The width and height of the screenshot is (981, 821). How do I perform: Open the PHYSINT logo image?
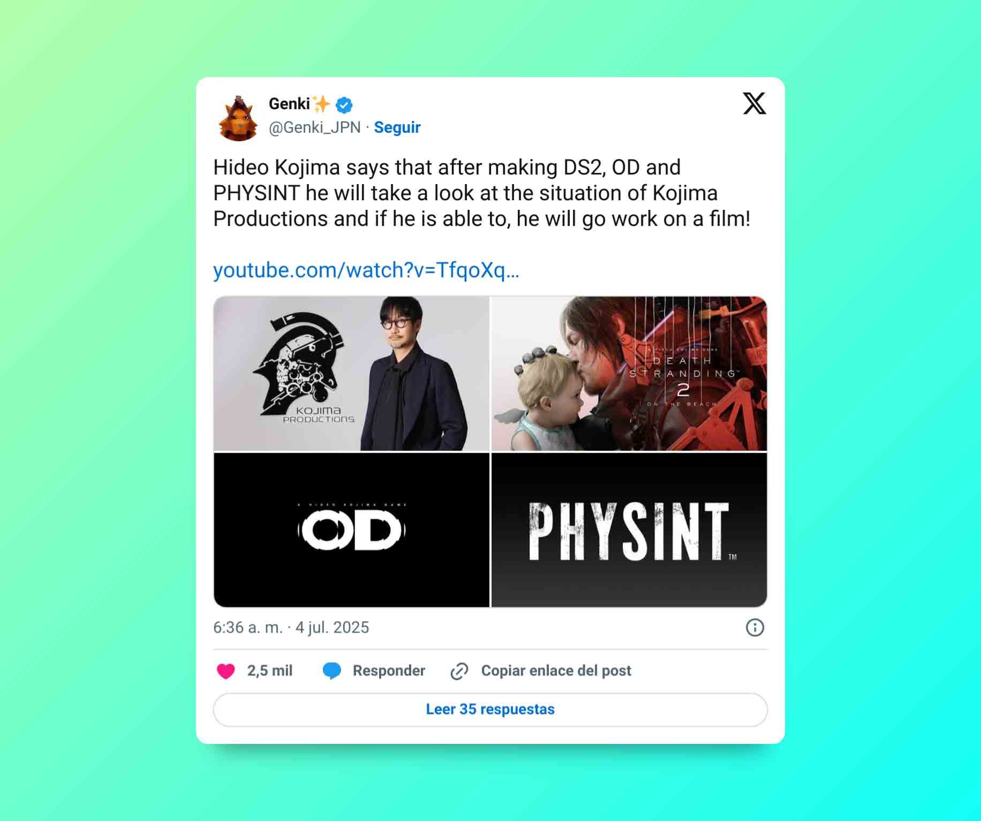(x=629, y=530)
